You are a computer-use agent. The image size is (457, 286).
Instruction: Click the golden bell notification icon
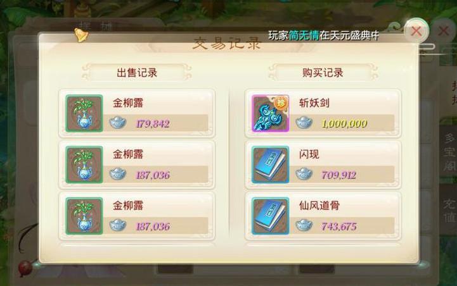[81, 35]
